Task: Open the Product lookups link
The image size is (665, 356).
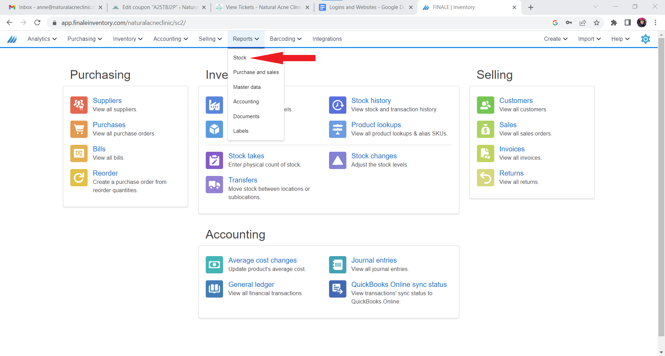Action: pos(376,125)
